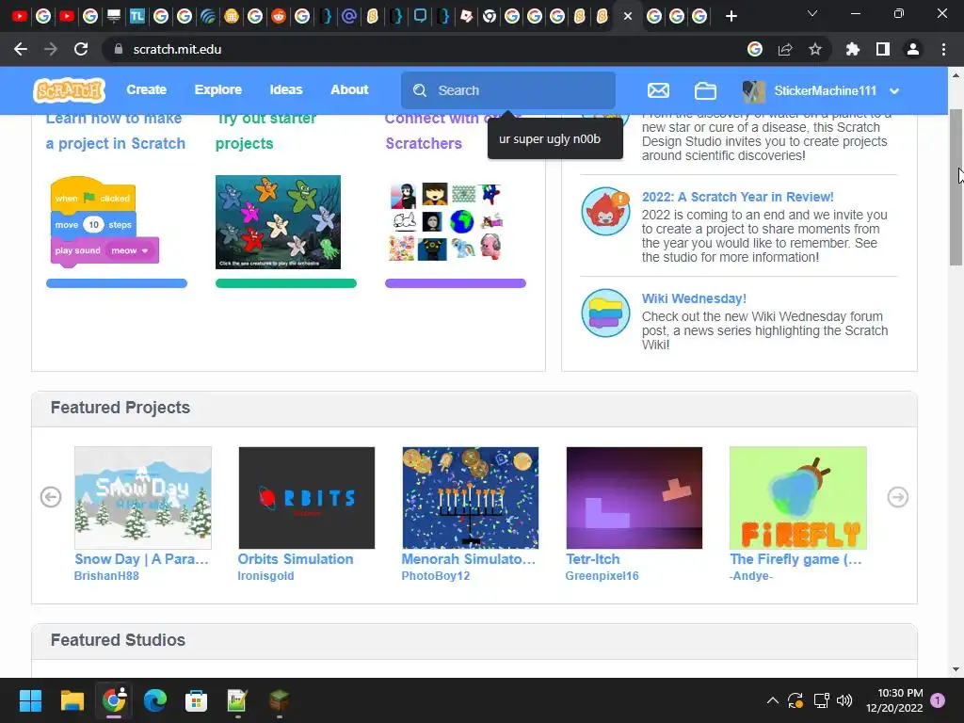Click the green 'projects' starter link
The height and width of the screenshot is (723, 964).
click(244, 143)
